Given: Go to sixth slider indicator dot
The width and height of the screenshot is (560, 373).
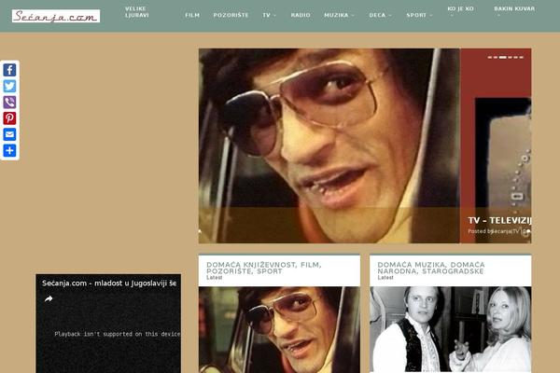Looking at the screenshot, I should point(522,57).
